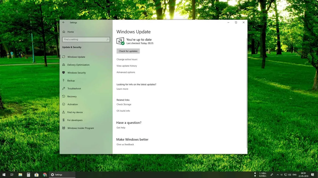
Task: Open the For developers section
Action: (75, 120)
